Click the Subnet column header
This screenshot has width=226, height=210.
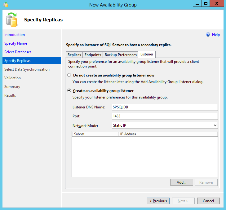[95, 134]
